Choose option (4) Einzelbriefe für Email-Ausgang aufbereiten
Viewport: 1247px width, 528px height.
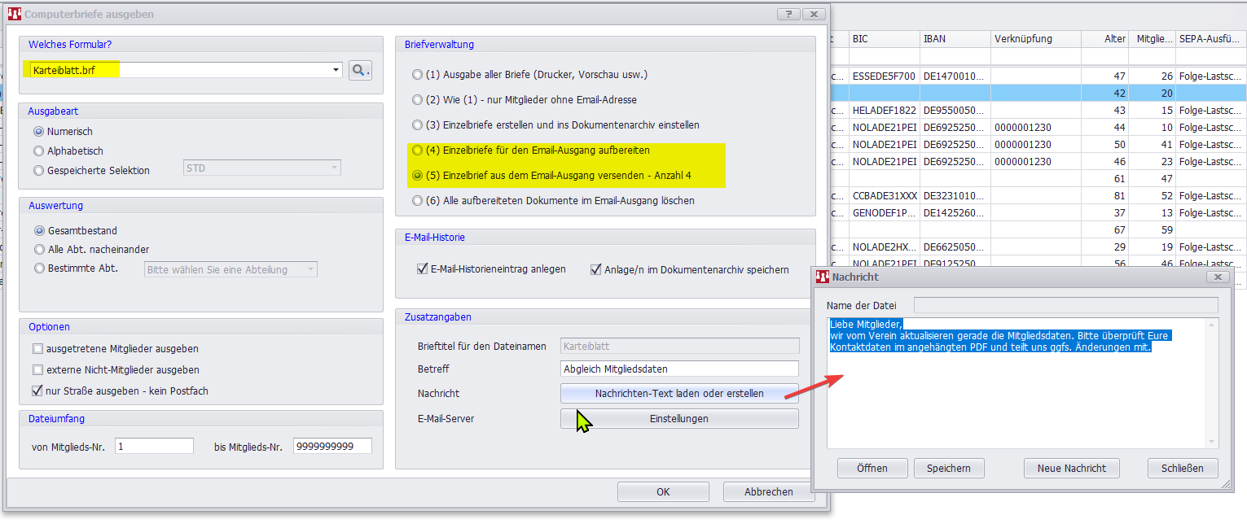tap(418, 151)
